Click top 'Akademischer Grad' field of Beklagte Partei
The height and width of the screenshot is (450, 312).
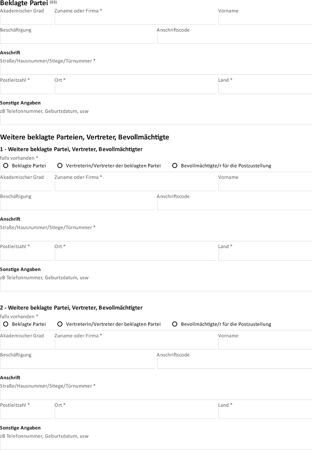(26, 19)
